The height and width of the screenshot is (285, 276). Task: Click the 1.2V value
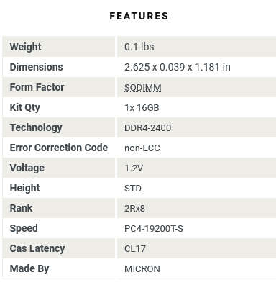134,168
